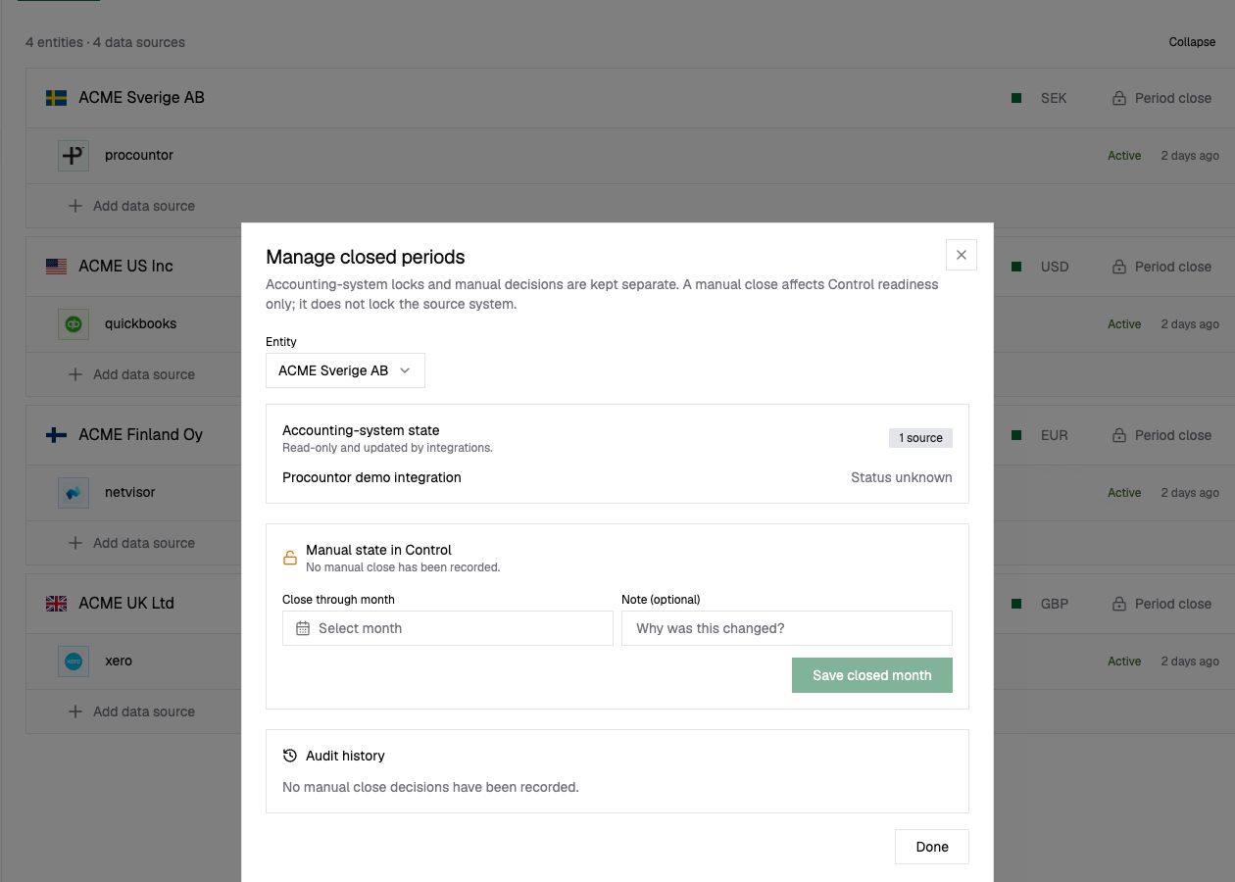Screen dimensions: 1235x882
Task: Click the 4 entities · 4 data sources summary
Action: [105, 42]
